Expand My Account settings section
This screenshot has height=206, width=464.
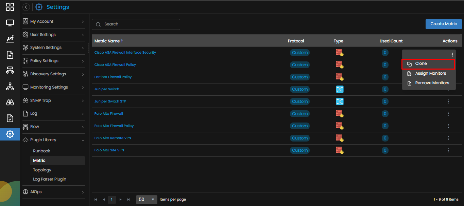coord(53,21)
